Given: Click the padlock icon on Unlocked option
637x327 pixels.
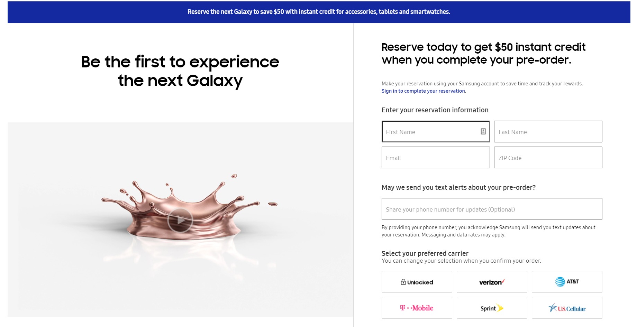Looking at the screenshot, I should click(x=403, y=282).
